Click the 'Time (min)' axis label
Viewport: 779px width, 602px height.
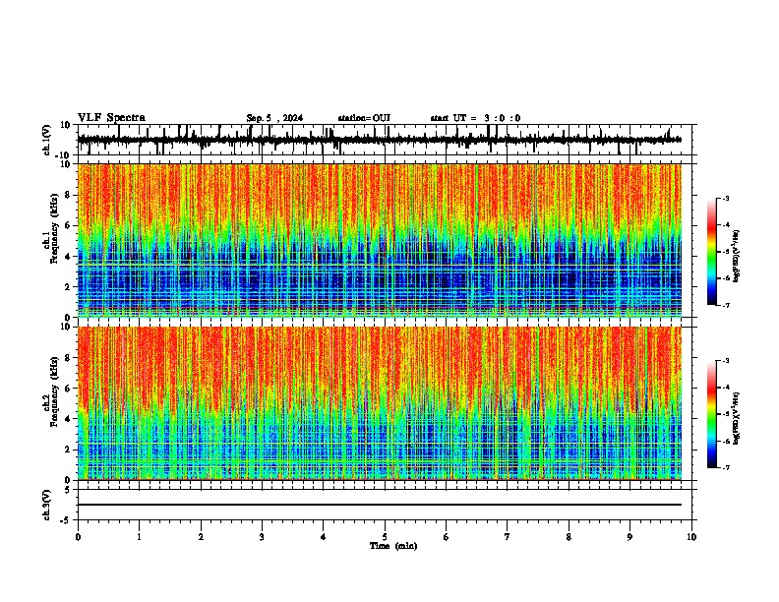[x=393, y=546]
